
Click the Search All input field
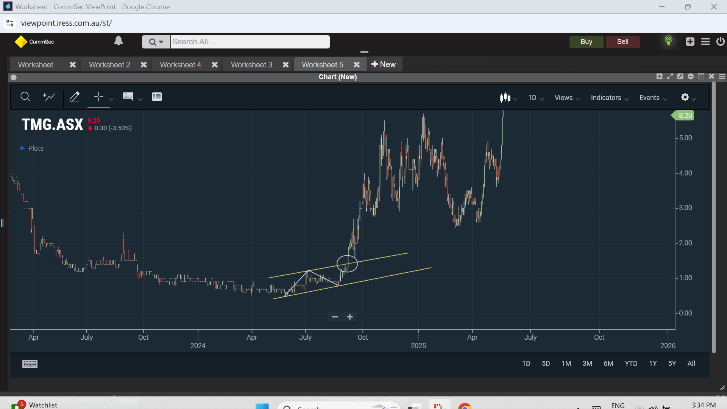coord(250,42)
